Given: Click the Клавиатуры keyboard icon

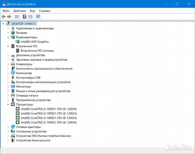Looking at the screenshot, I should 13,64.
